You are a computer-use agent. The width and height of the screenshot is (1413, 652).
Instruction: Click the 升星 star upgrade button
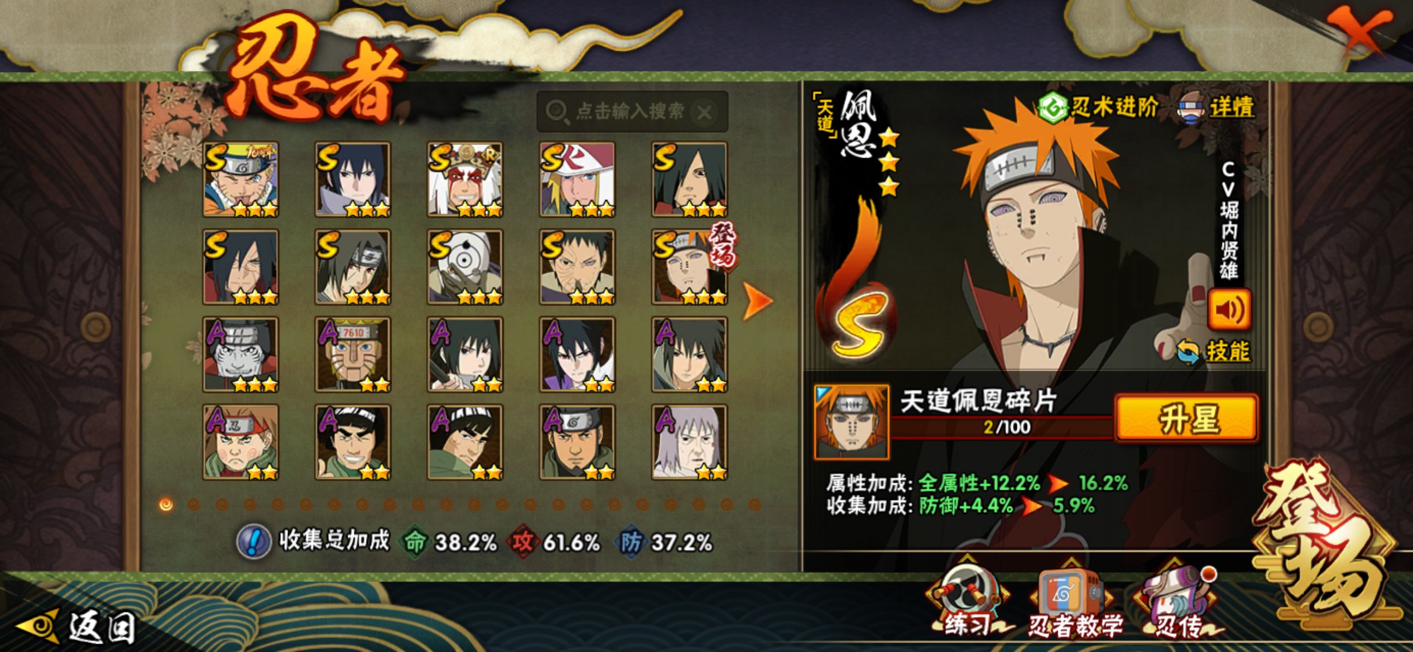point(1186,419)
